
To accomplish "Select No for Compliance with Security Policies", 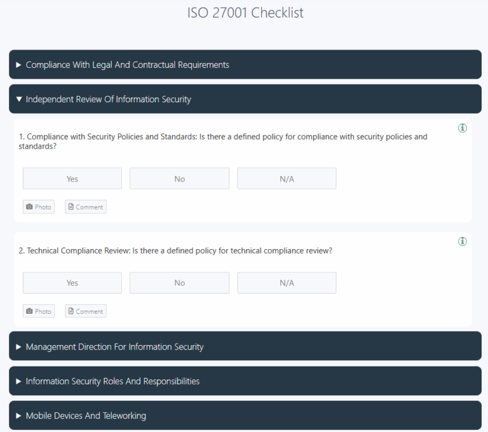I will coord(180,179).
